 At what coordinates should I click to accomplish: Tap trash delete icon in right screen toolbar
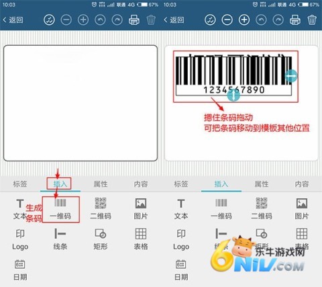point(312,20)
